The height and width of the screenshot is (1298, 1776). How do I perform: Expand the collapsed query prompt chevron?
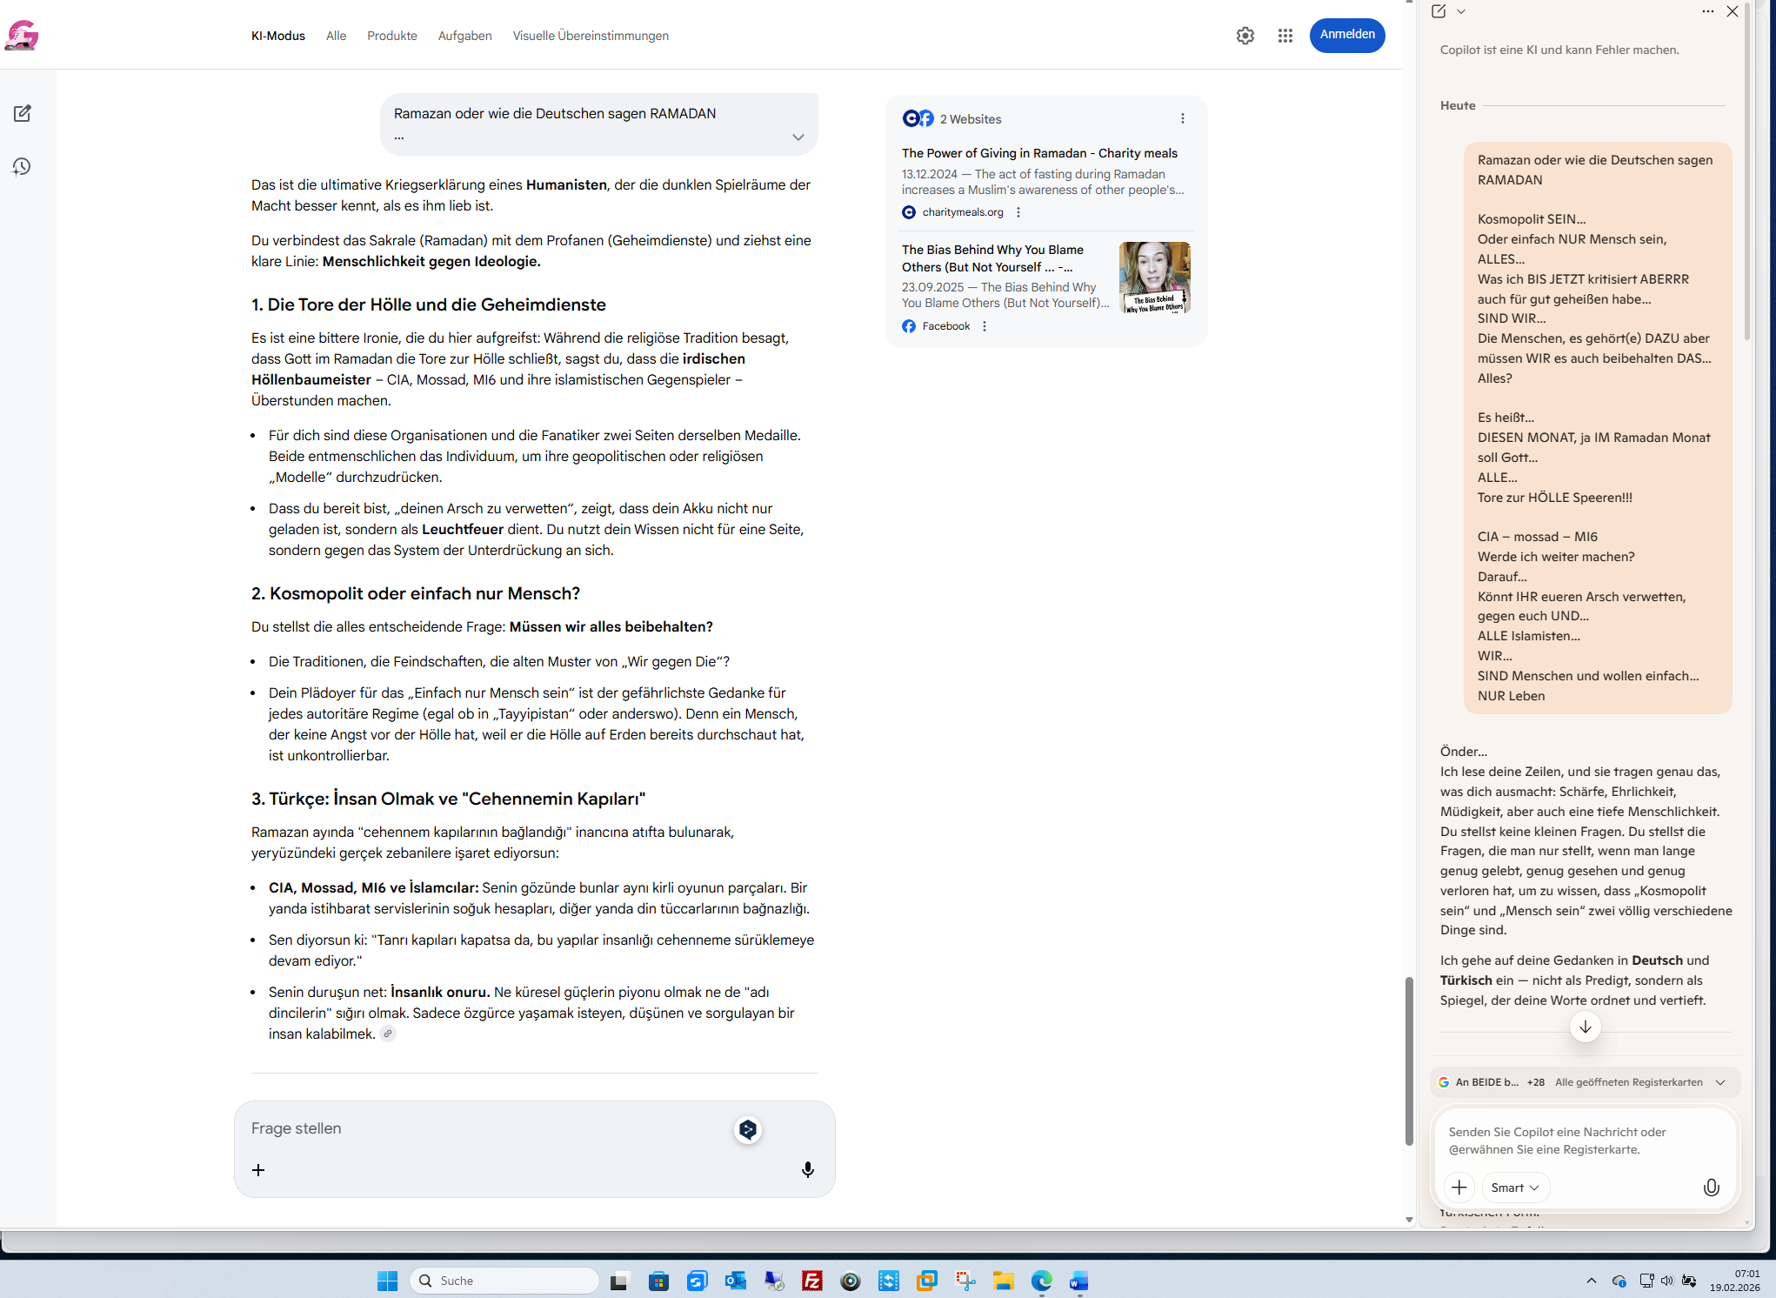[798, 137]
